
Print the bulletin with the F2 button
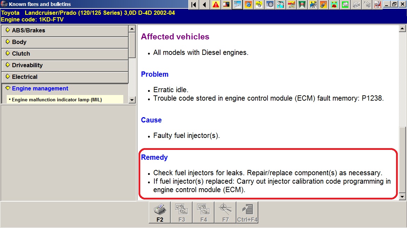[160, 213]
